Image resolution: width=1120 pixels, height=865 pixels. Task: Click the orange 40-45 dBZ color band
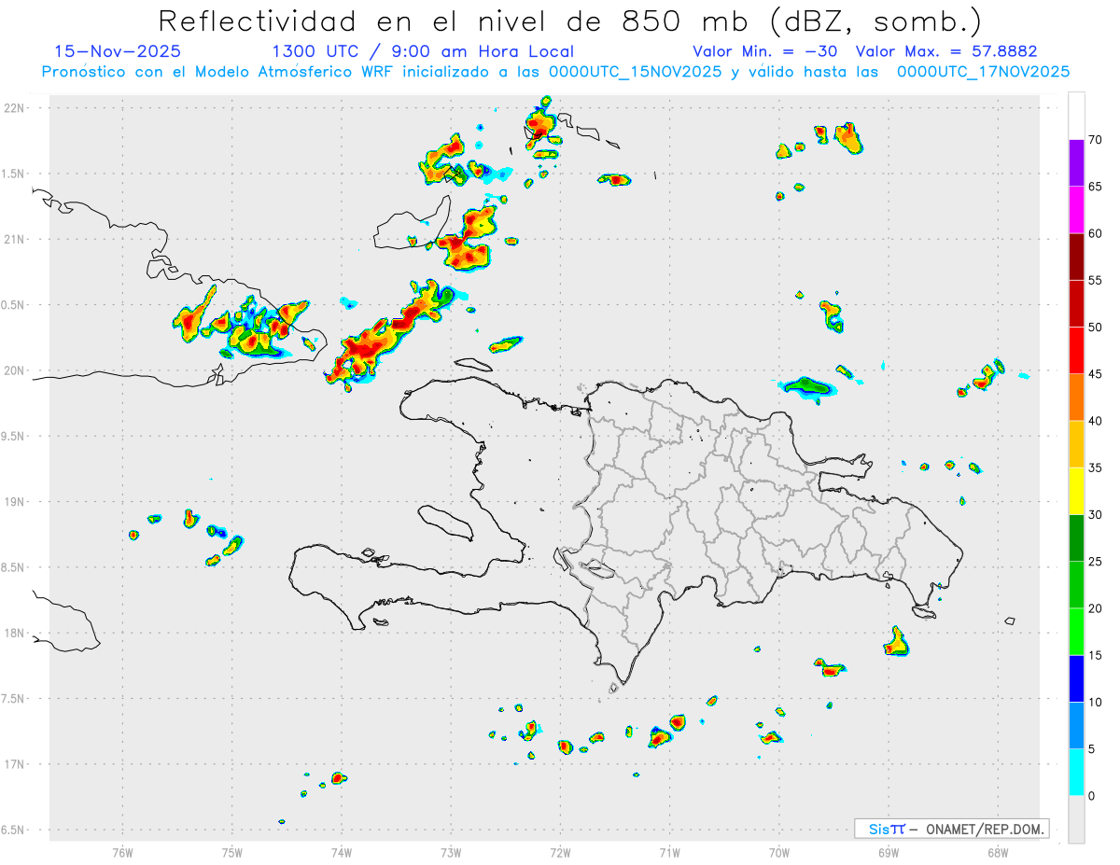tap(1076, 397)
